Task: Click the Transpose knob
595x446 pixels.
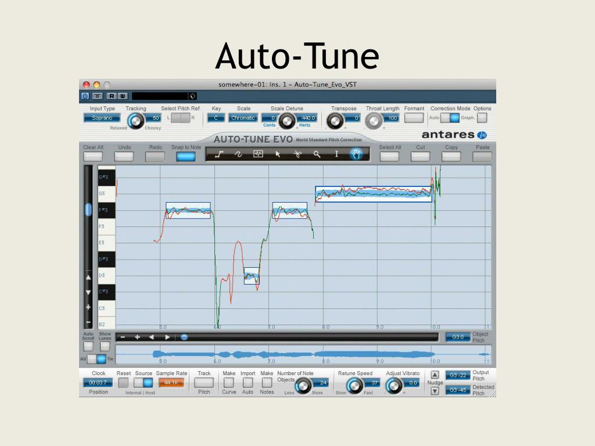Action: click(x=335, y=121)
